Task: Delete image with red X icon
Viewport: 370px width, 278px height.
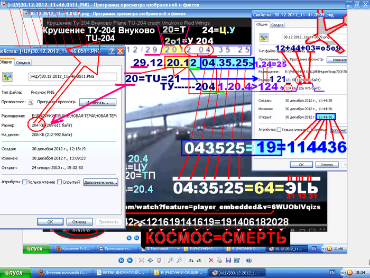Action: [x=211, y=261]
